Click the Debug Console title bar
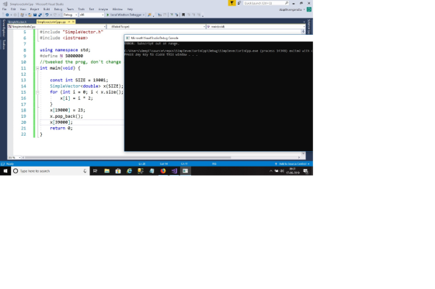The height and width of the screenshot is (289, 435). (218, 38)
